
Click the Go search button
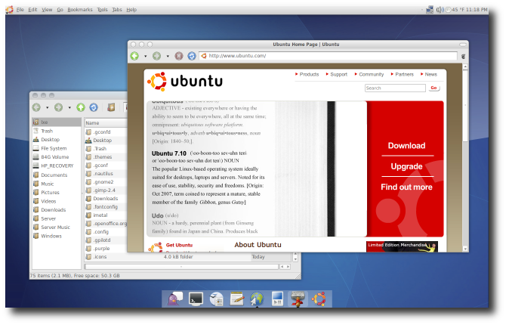tap(434, 88)
